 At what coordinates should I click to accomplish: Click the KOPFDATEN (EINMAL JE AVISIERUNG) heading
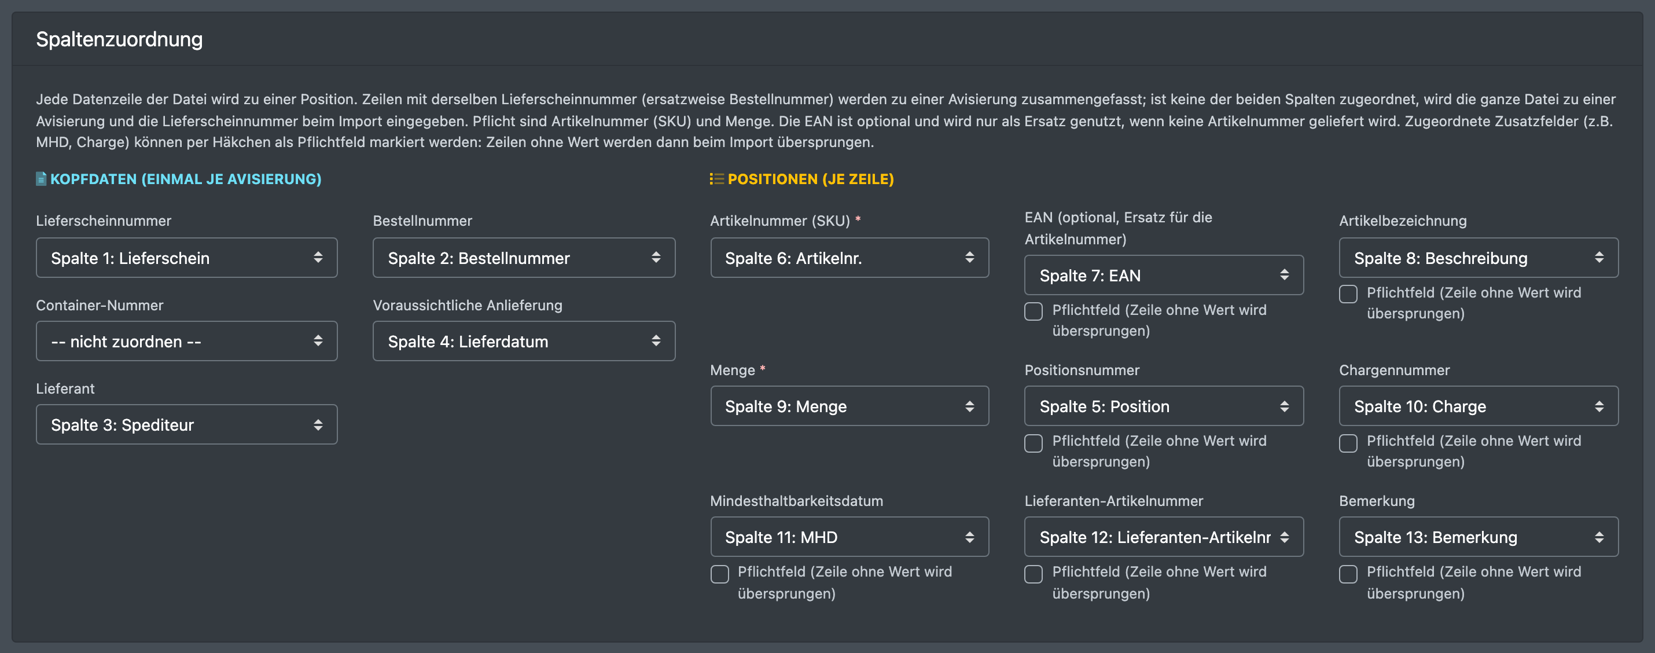coord(186,179)
